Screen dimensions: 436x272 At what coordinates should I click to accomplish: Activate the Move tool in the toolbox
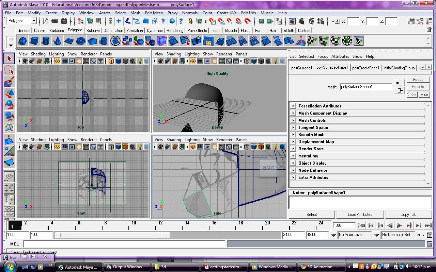[9, 93]
